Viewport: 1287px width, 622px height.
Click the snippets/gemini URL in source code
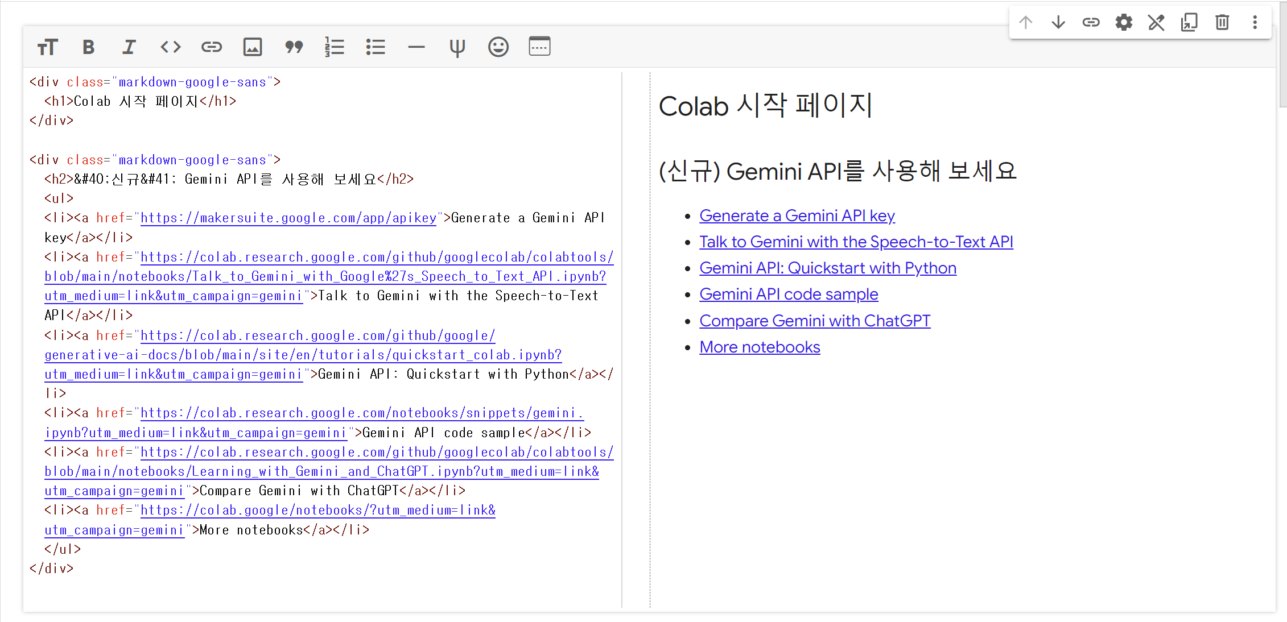362,413
